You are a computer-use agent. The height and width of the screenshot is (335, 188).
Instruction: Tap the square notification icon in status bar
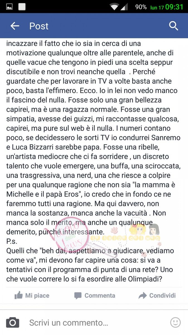click(22, 7)
